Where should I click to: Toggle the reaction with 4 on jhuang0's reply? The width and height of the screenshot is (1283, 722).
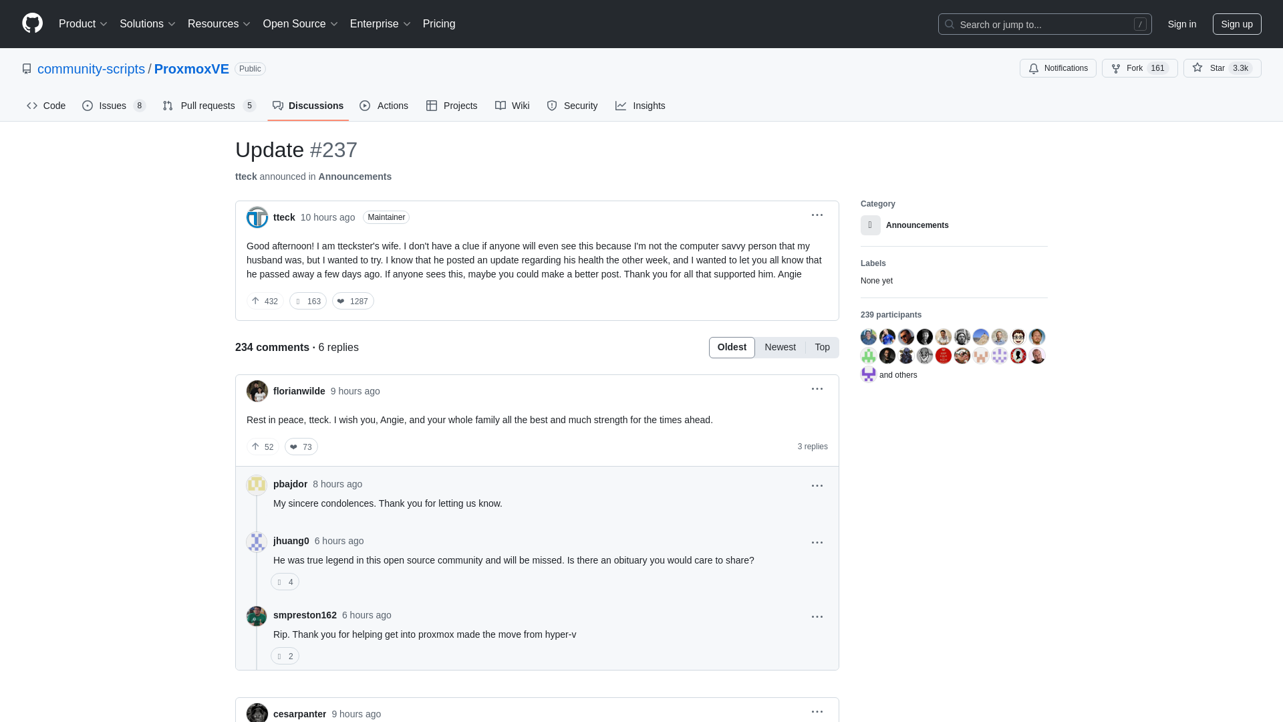(x=285, y=582)
